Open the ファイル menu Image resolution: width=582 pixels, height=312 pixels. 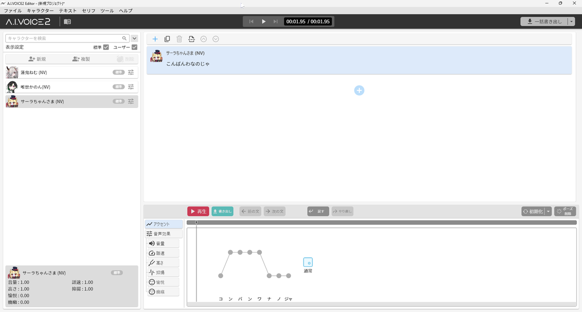(x=13, y=11)
